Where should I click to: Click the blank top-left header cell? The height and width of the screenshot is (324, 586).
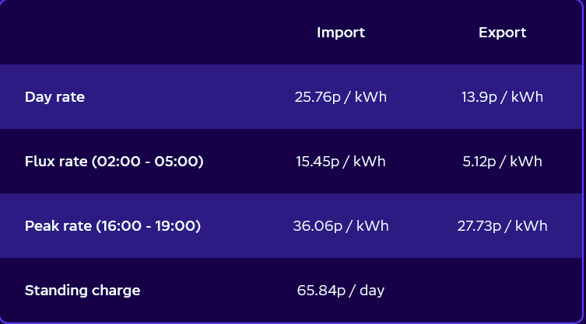point(117,33)
